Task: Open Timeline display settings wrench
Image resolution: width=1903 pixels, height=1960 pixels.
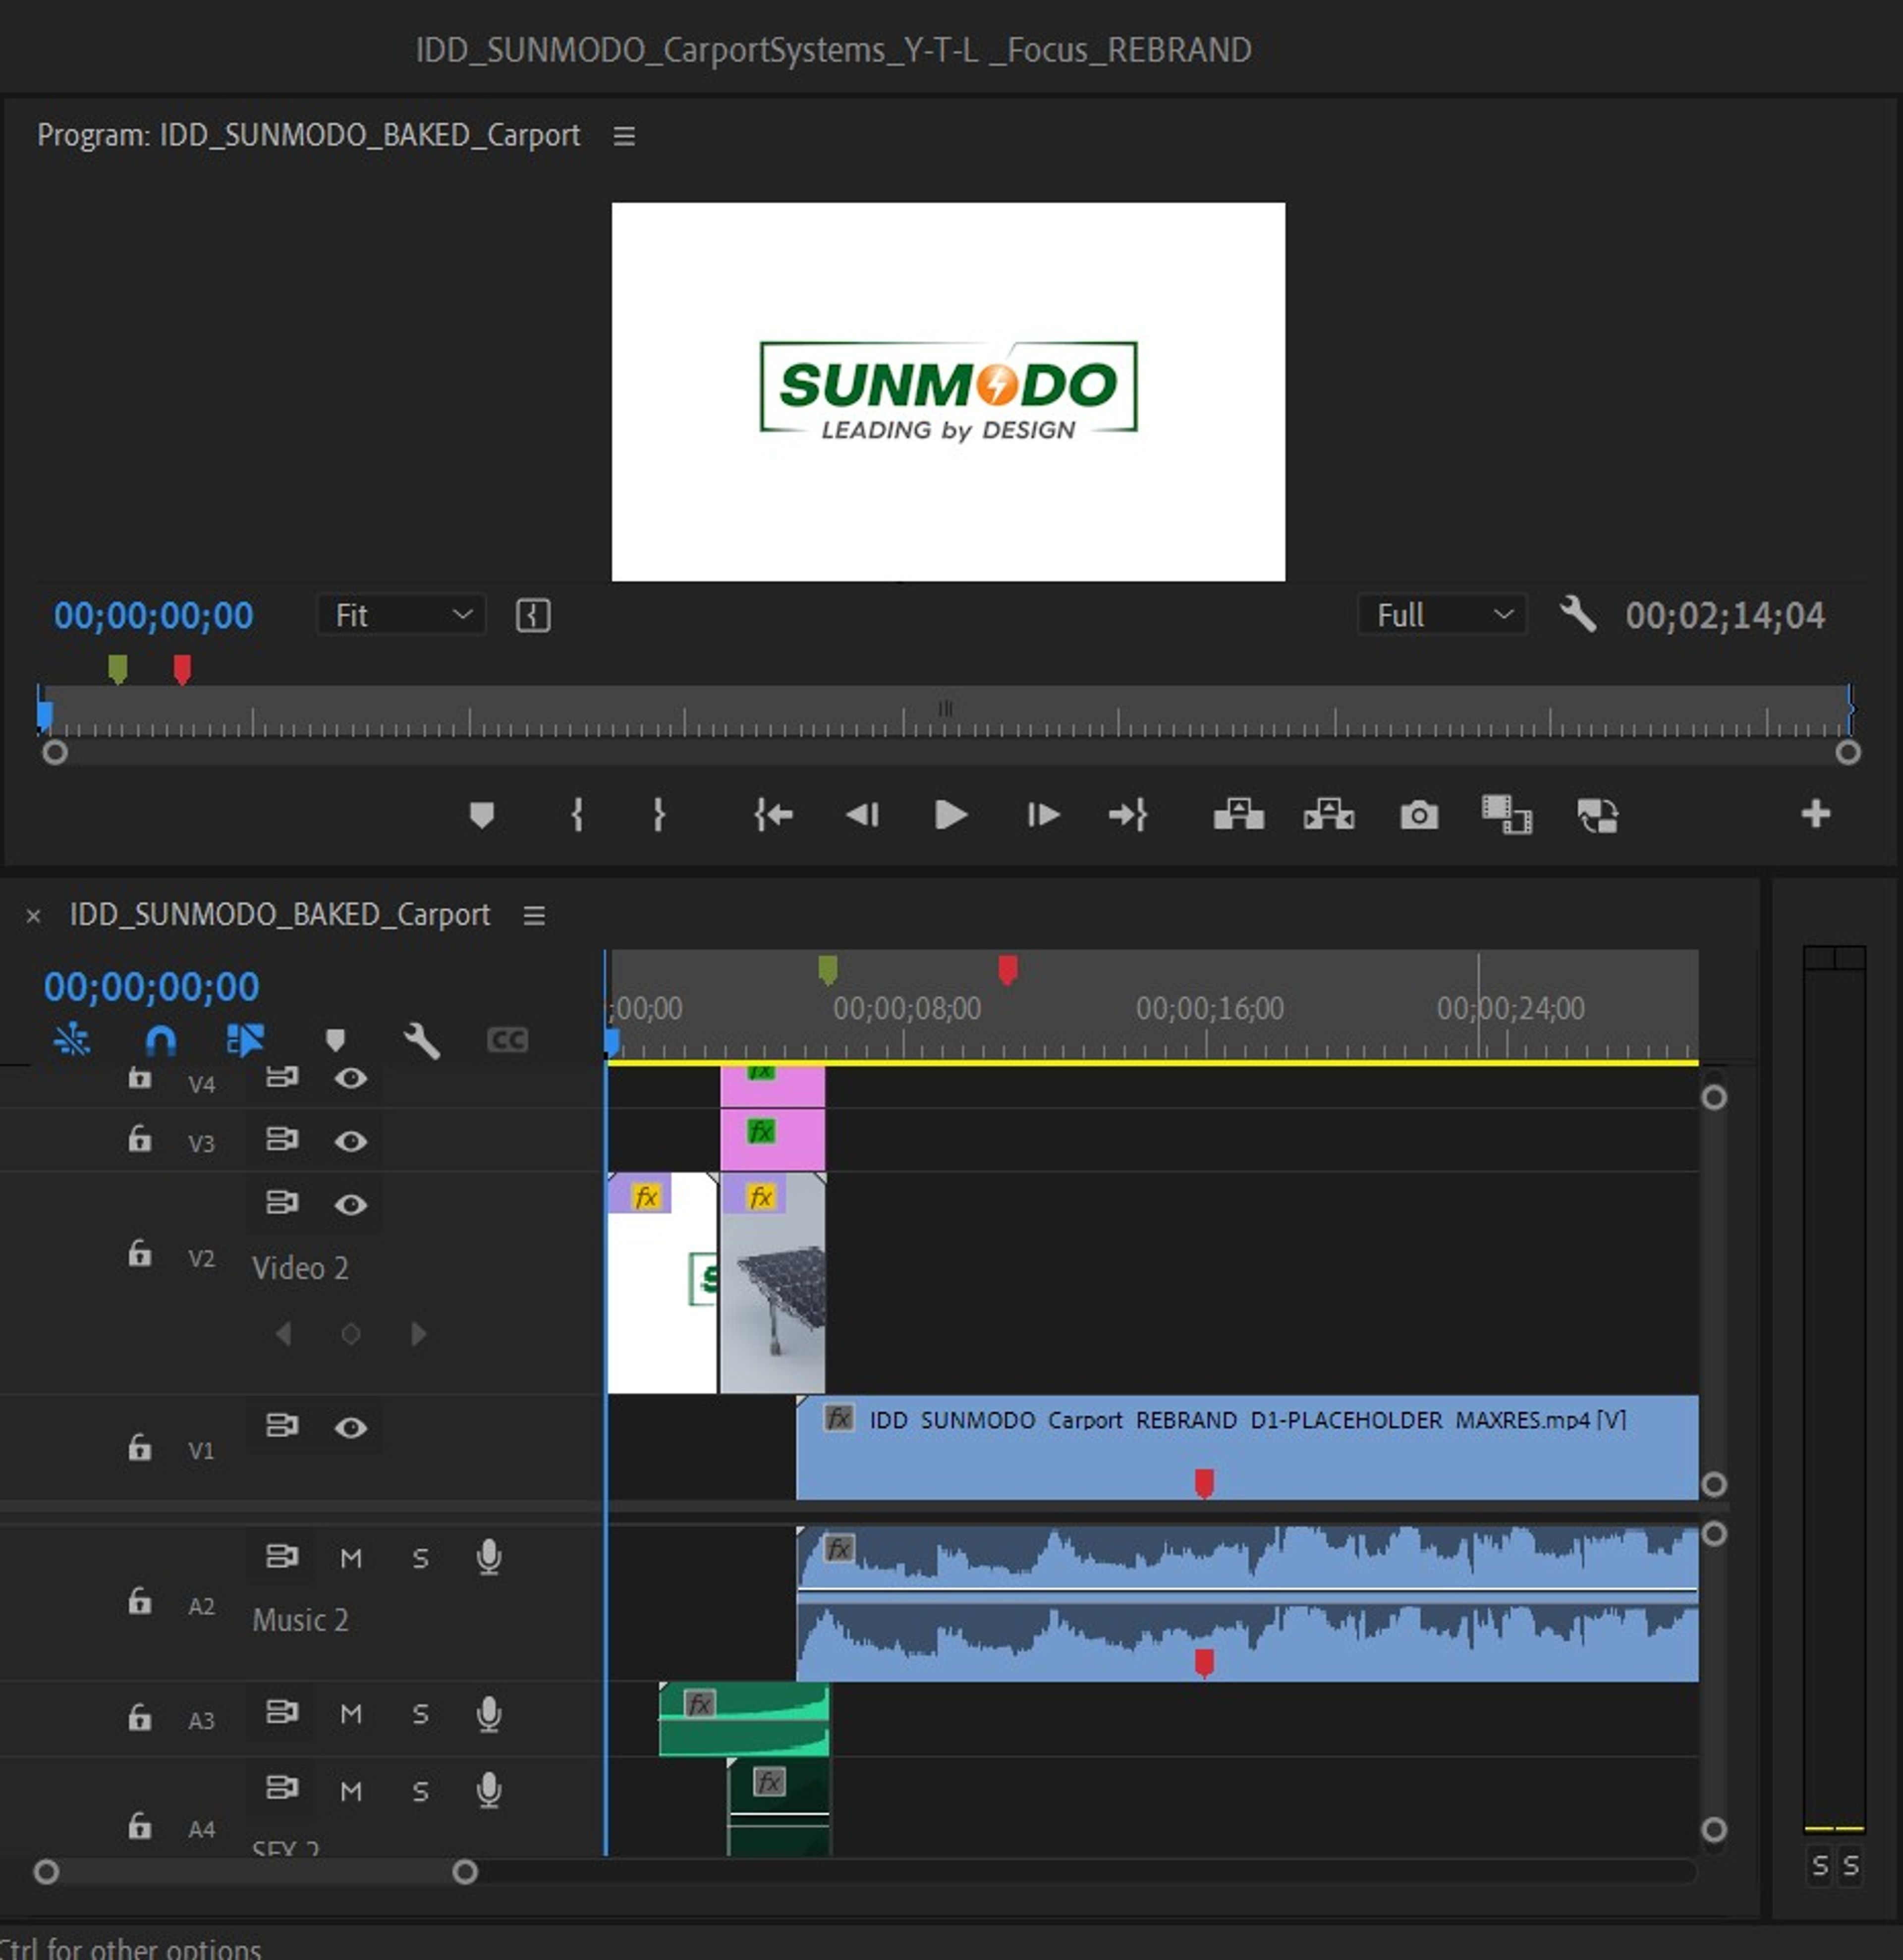Action: coord(421,1040)
